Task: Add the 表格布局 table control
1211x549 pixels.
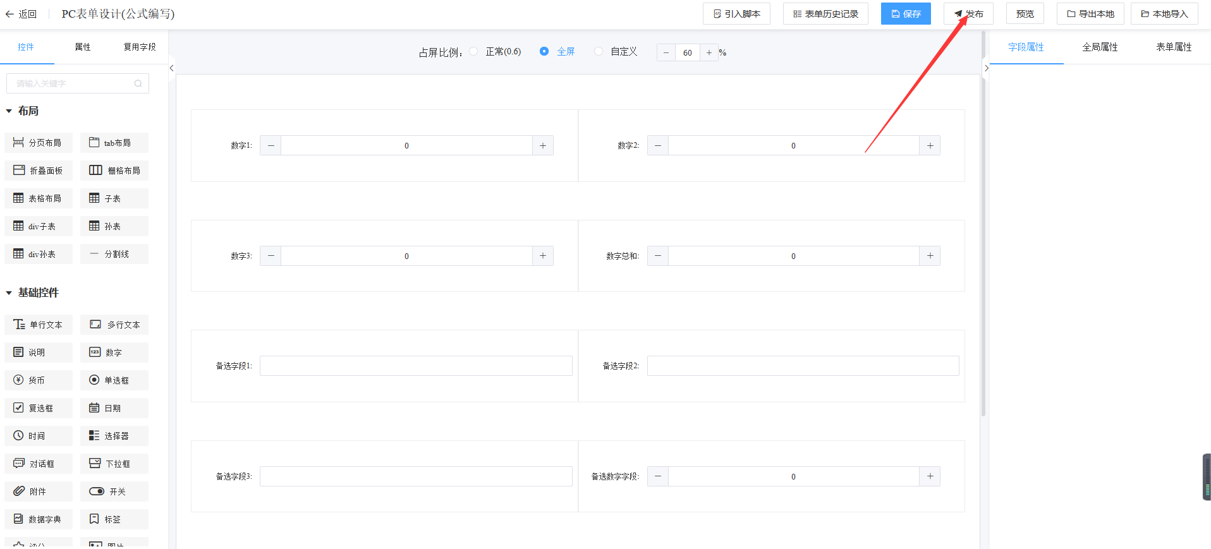Action: tap(39, 198)
